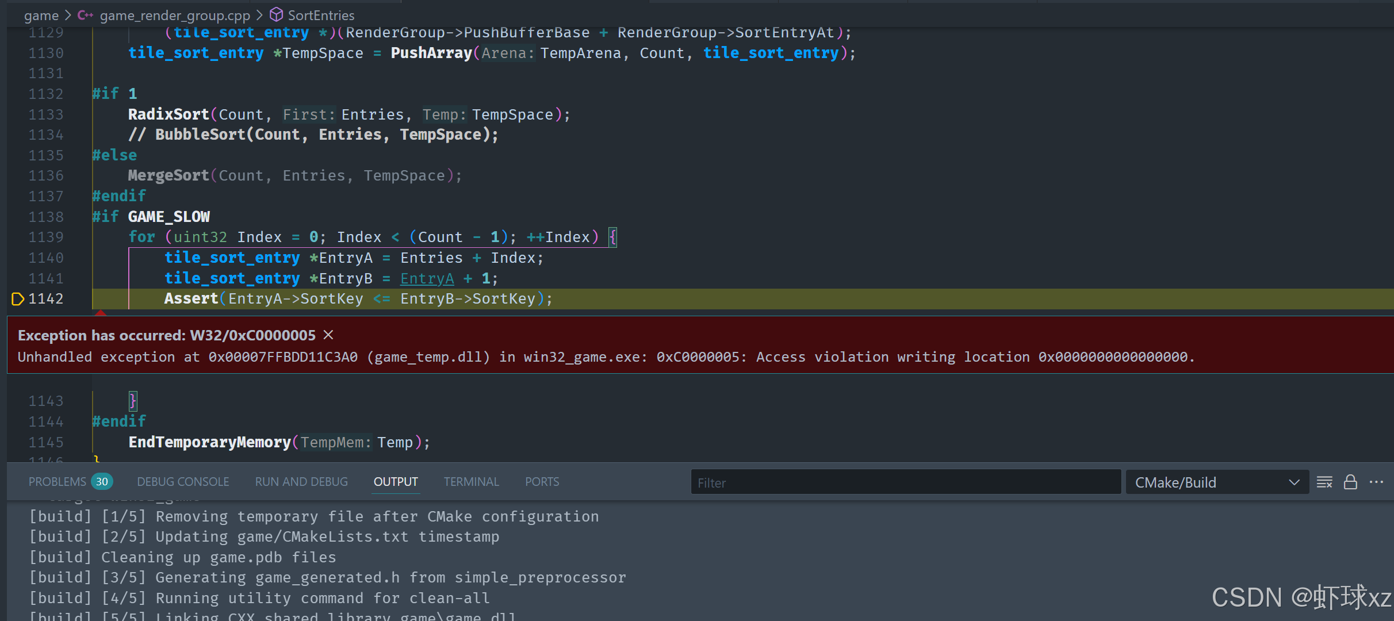1394x621 pixels.
Task: Click line number 1139 in gutter
Action: (x=46, y=237)
